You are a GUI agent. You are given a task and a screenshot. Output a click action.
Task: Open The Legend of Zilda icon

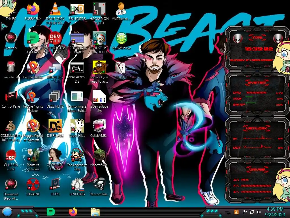click(77, 160)
